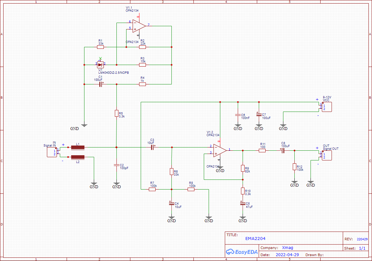
Task: Click the R2 22k resistor symbol
Action: click(142, 47)
